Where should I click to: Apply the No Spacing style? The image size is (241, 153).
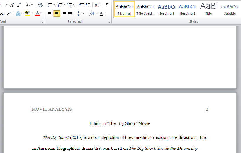click(145, 9)
